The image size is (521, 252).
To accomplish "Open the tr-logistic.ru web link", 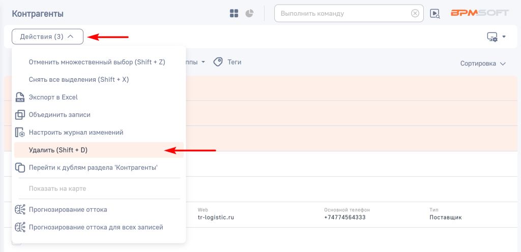I will [x=216, y=217].
